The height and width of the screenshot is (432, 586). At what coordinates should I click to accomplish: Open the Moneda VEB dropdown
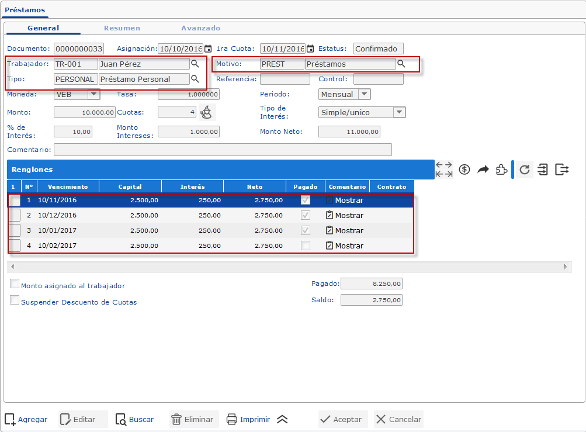(93, 94)
